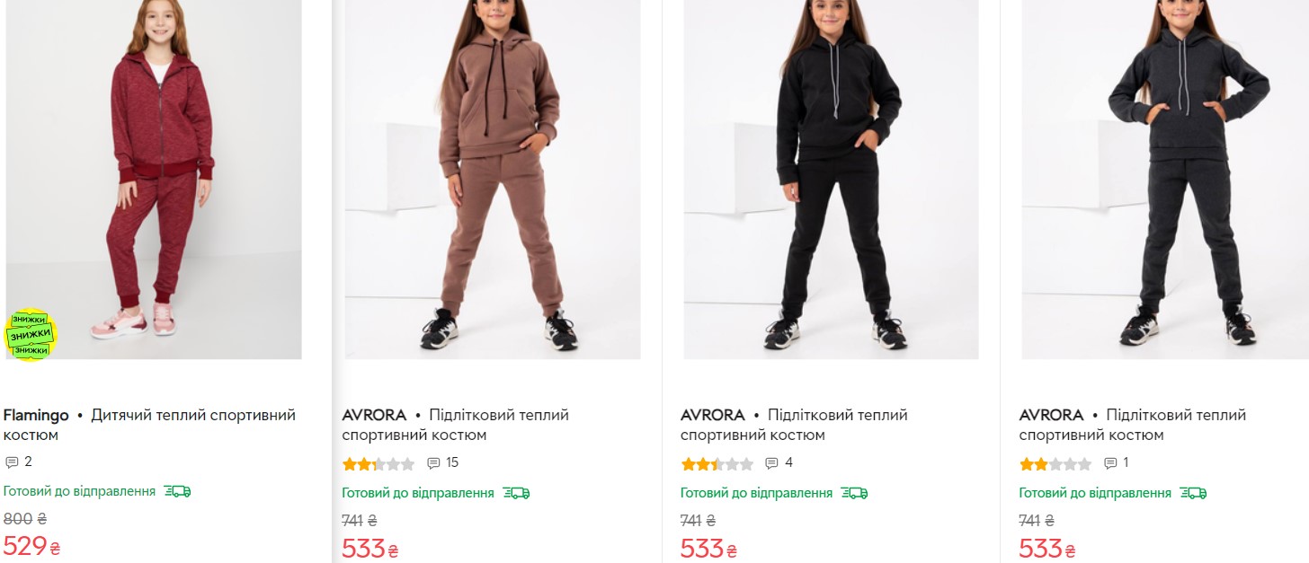The image size is (1309, 563).
Task: Open the brown AVRORA "Підлітковий теплий" suit title
Action: 455,425
